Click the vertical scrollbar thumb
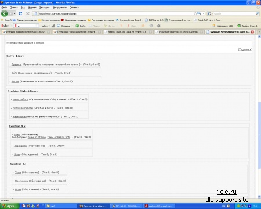The image size is (261, 209). 259,135
